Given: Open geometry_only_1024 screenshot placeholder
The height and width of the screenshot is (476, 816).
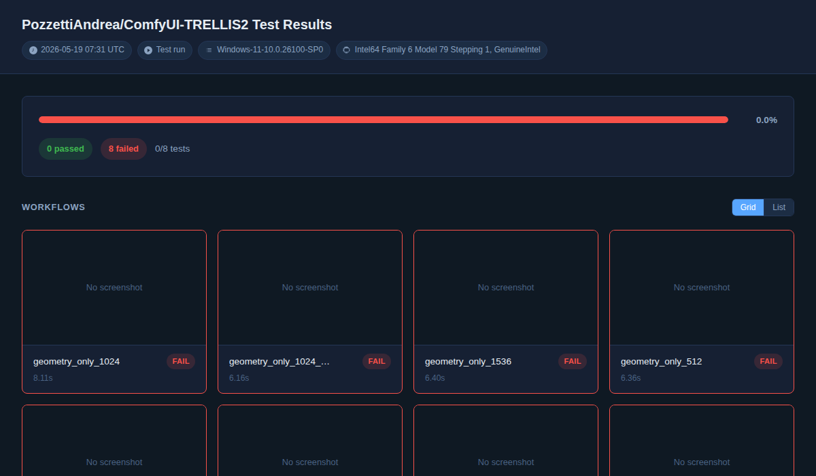Looking at the screenshot, I should (114, 288).
